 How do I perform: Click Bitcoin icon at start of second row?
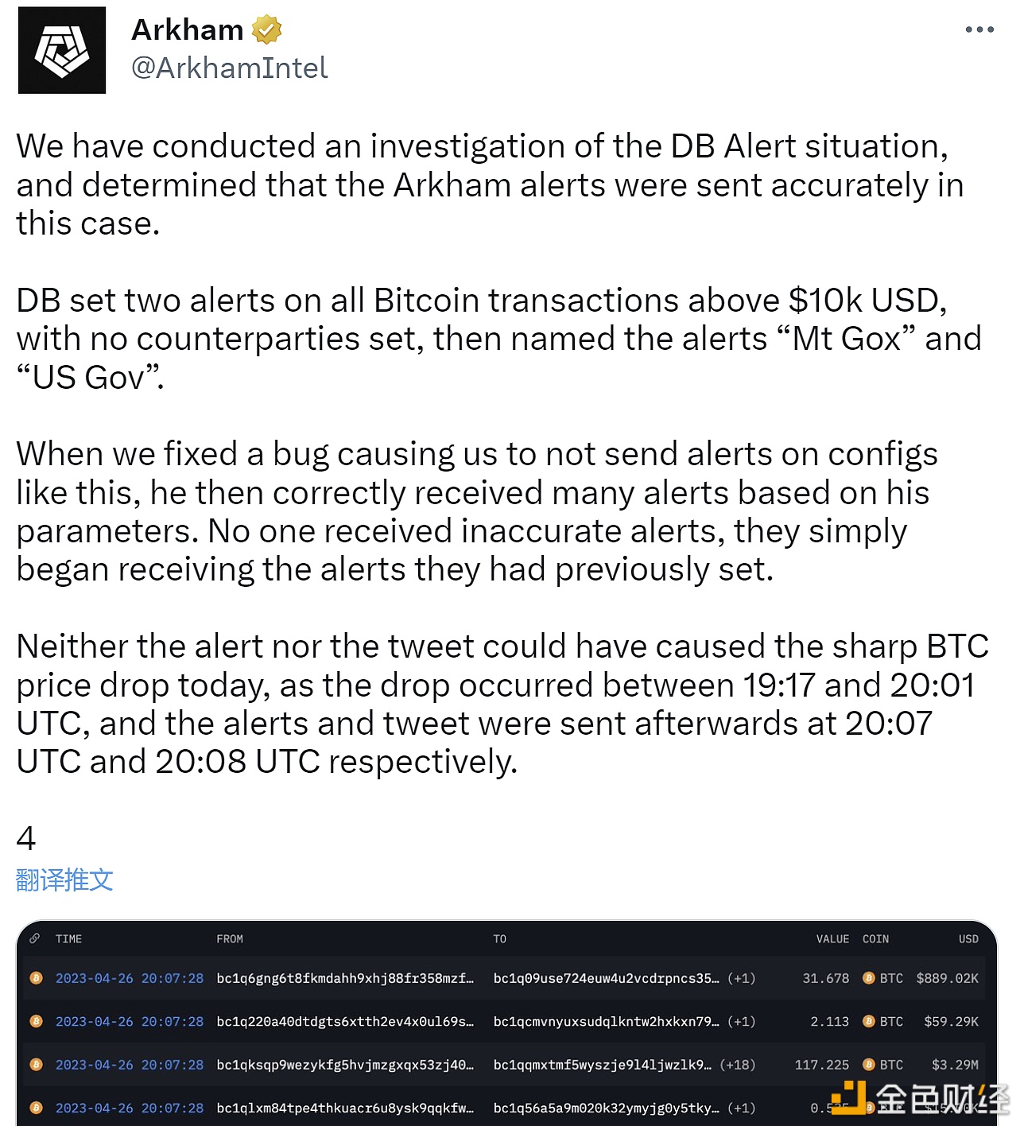(x=36, y=1021)
